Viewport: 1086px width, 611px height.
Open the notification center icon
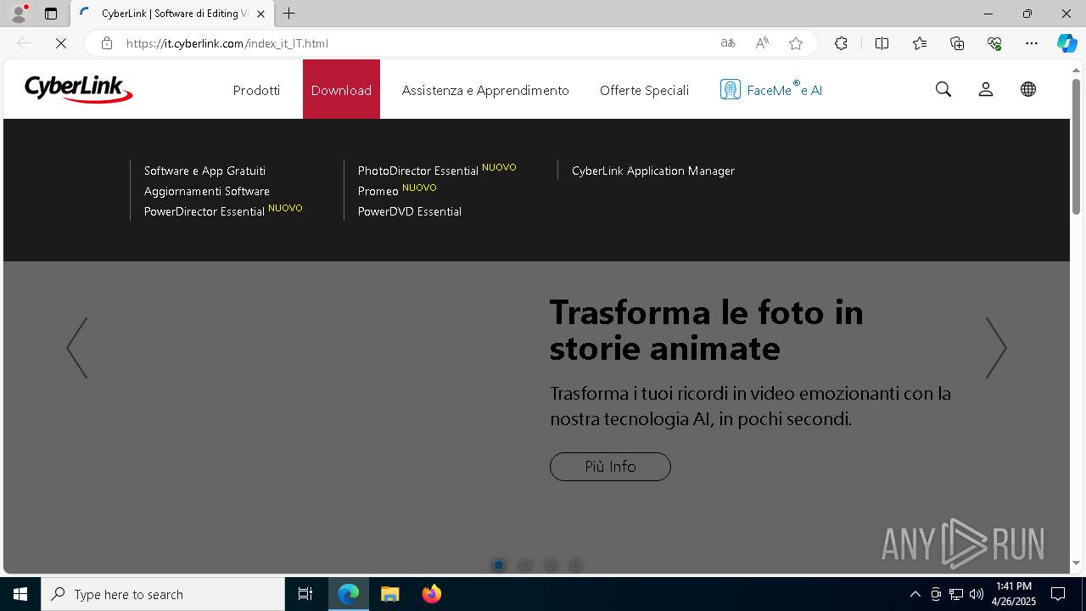pos(1058,594)
